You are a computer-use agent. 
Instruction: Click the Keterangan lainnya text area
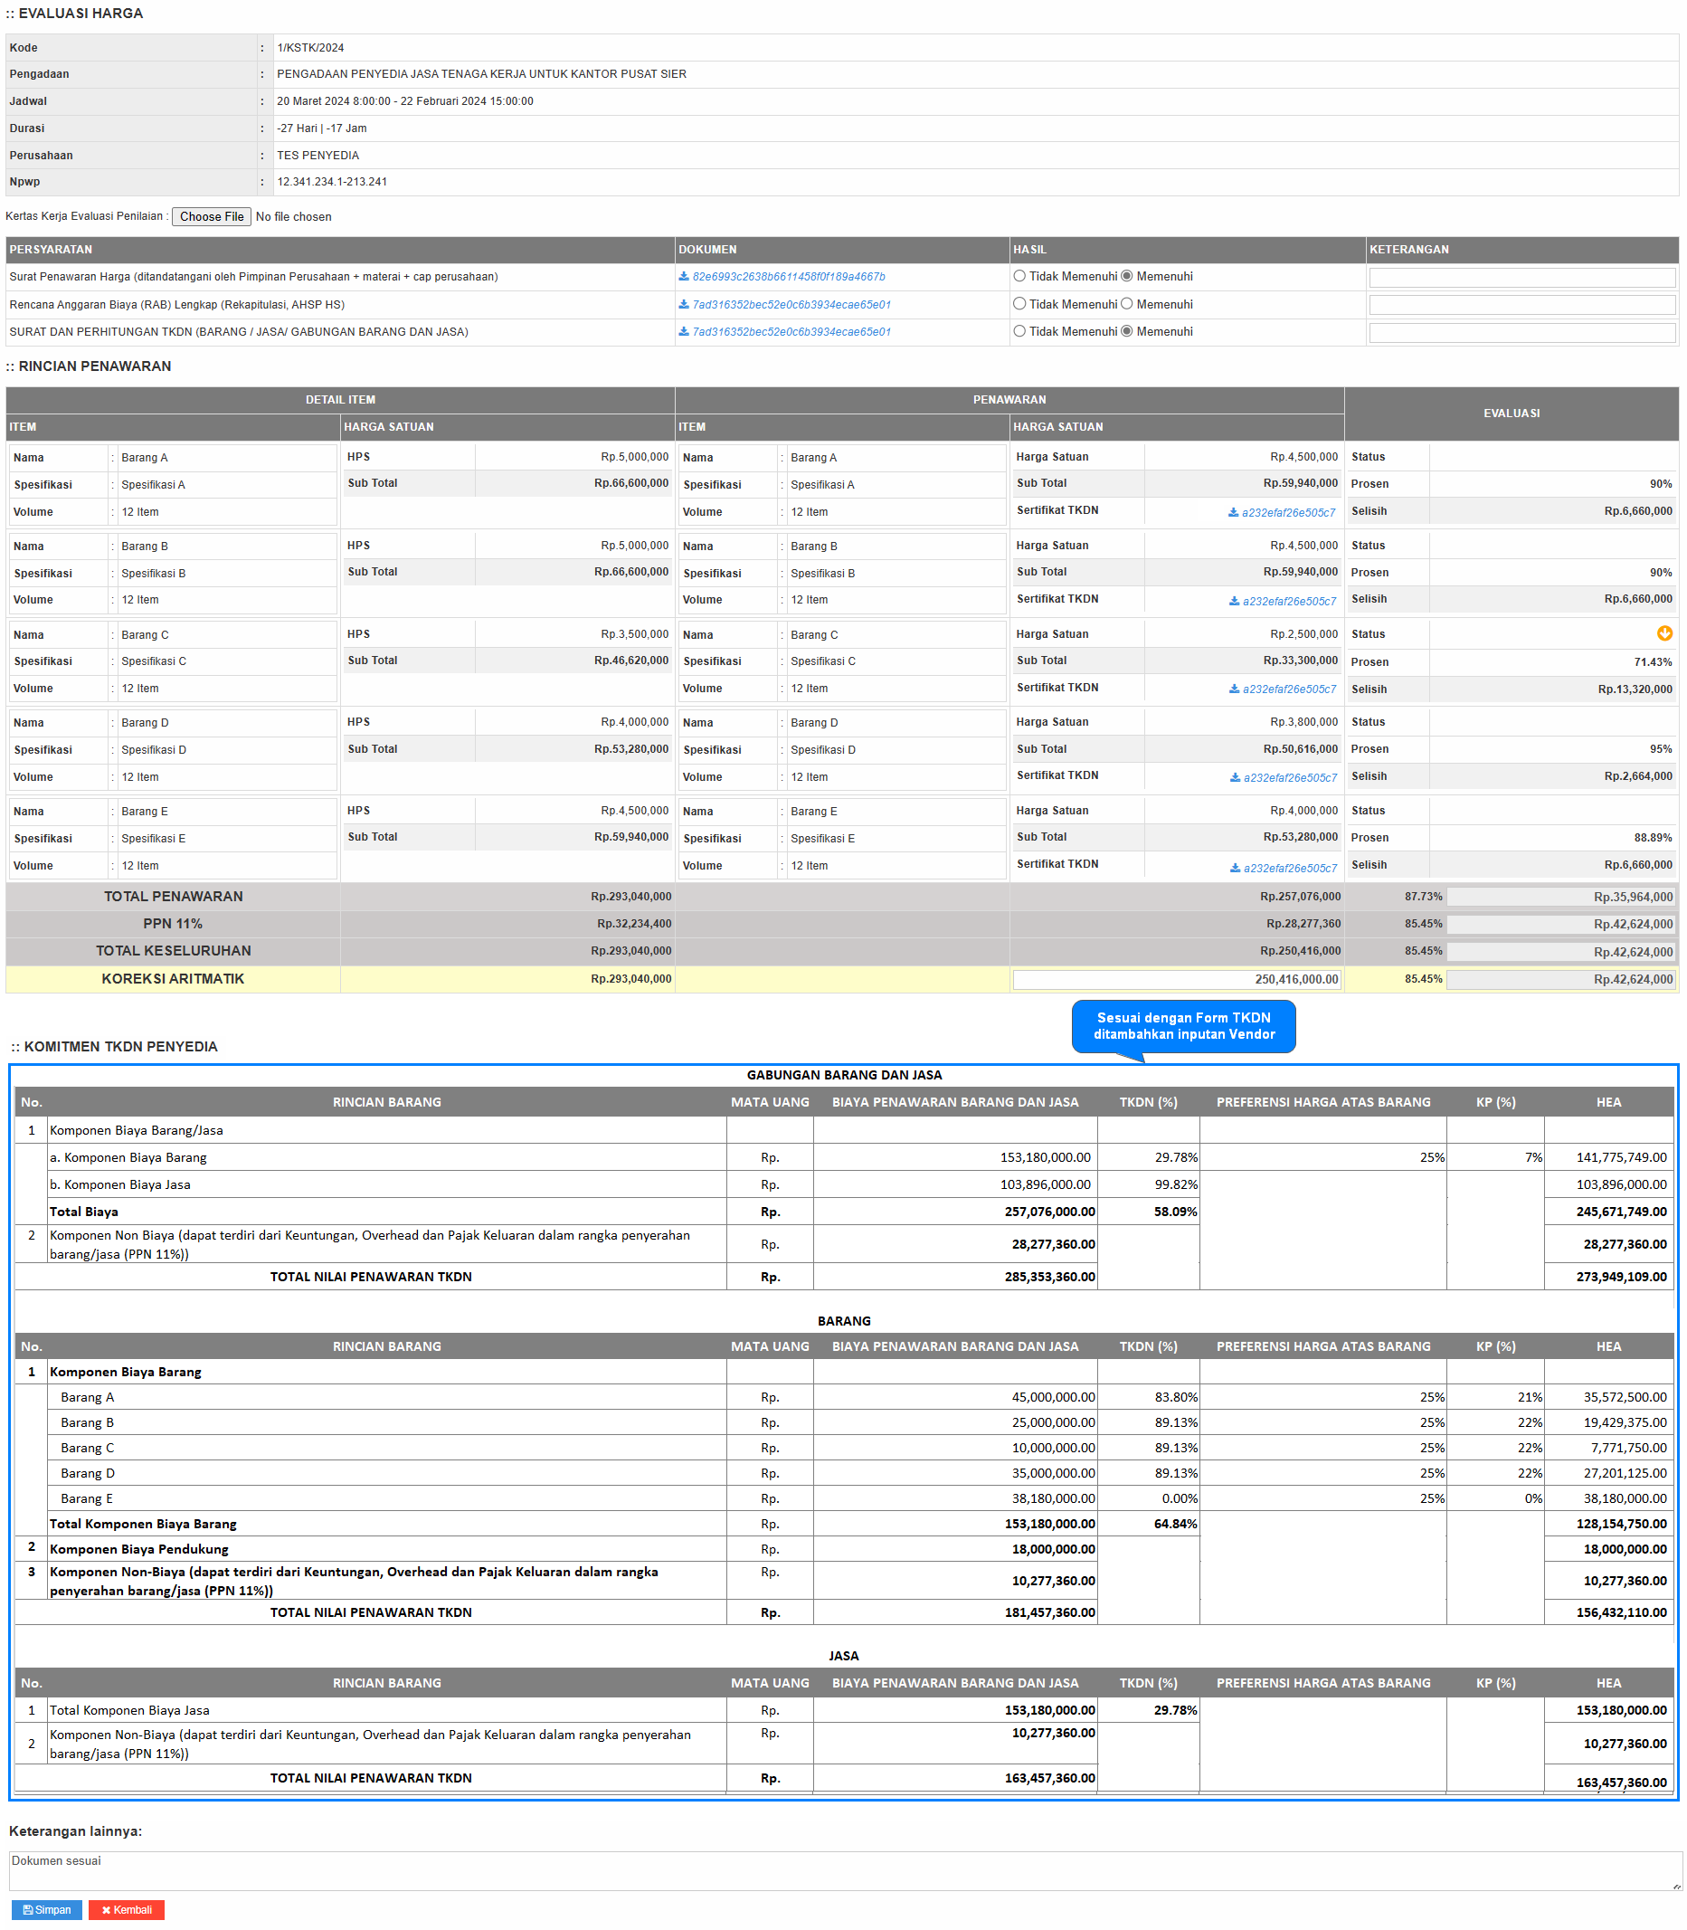(843, 1871)
